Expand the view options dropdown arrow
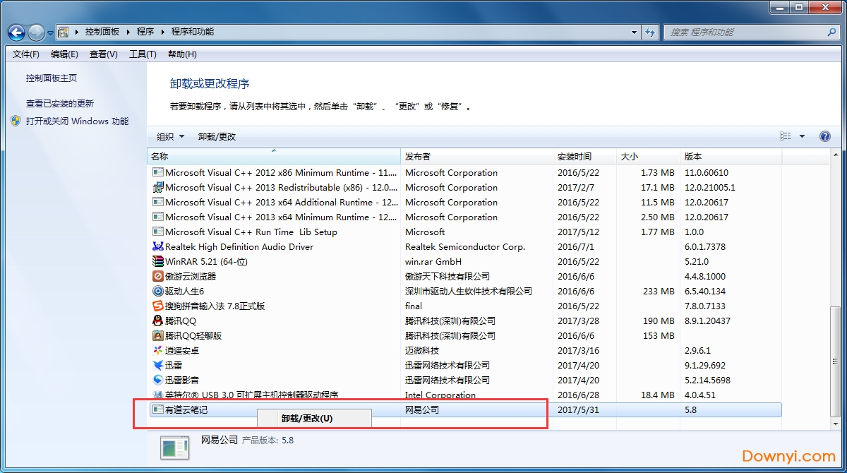 [802, 136]
